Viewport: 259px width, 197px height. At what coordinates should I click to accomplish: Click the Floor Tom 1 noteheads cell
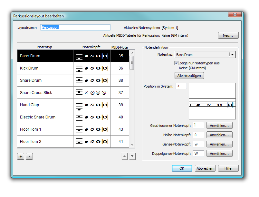(x=92, y=129)
